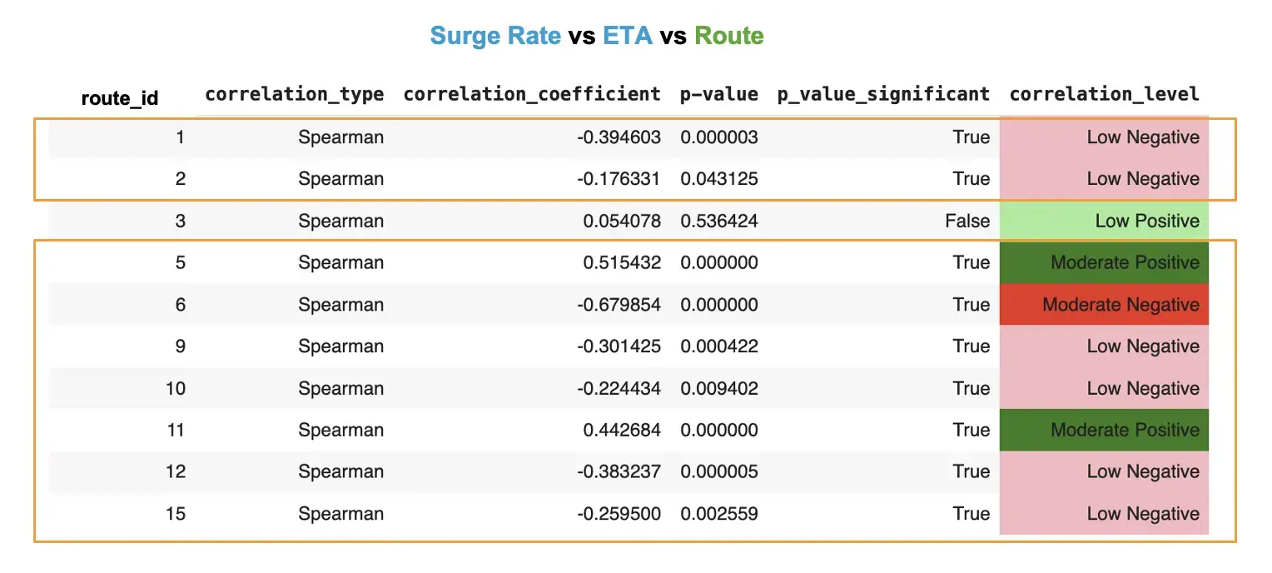
Task: Click route_id cell 15
Action: tap(176, 513)
